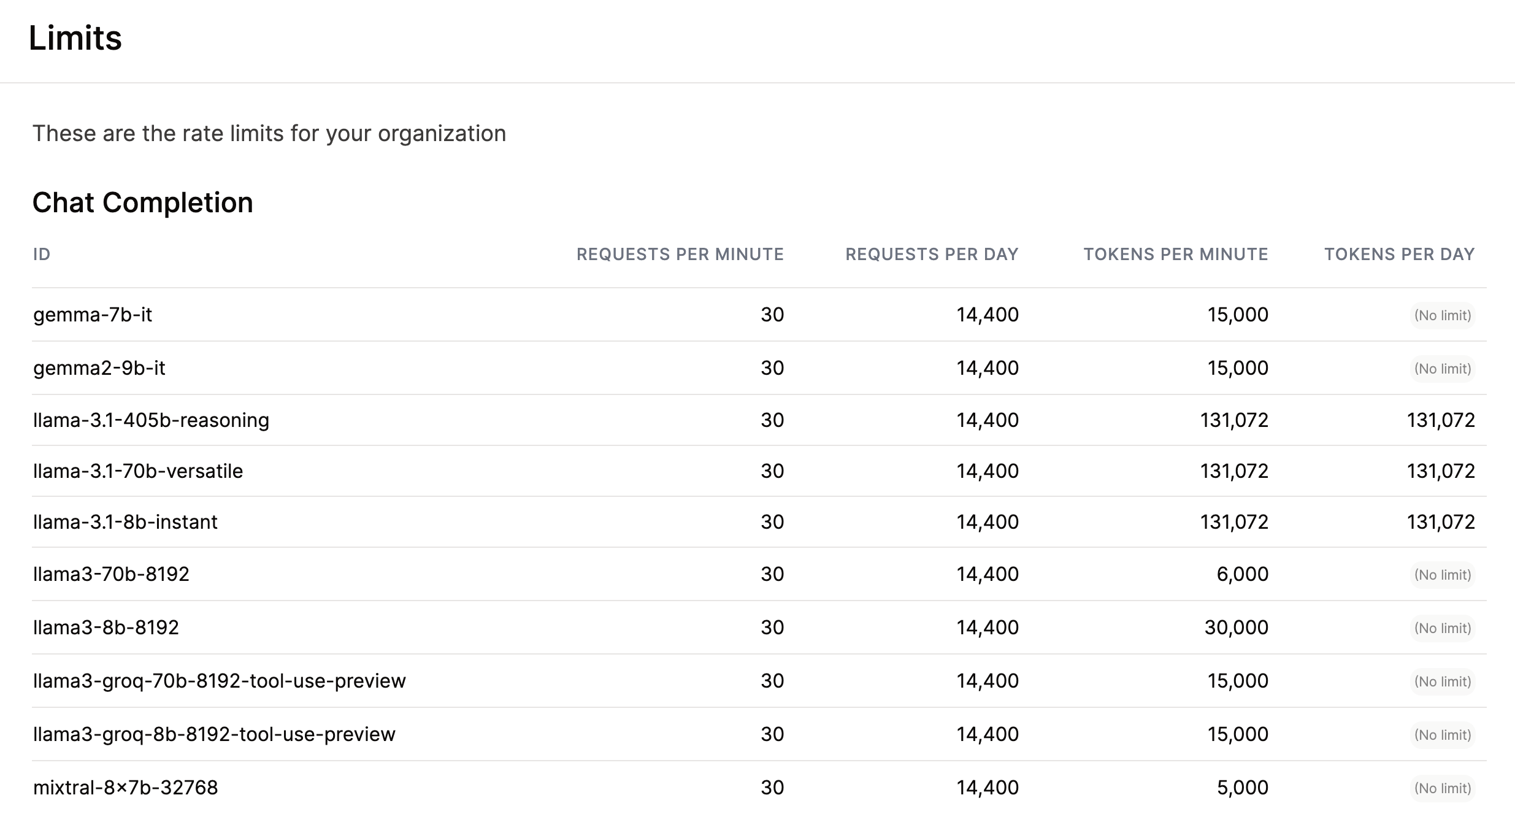Click llama3-groq-8b-8192-tool-use-preview model ID
1515x822 pixels.
pos(214,734)
